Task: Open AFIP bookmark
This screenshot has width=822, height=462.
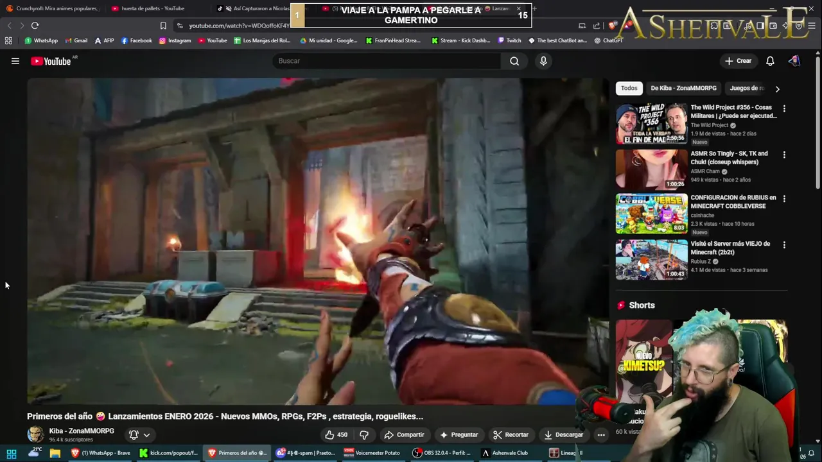Action: pos(104,40)
